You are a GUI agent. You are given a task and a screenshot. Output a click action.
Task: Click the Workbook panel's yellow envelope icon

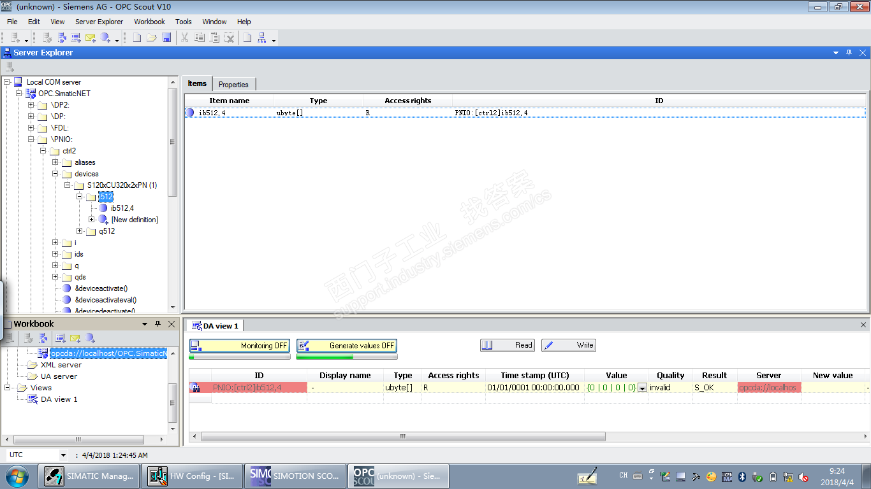[75, 338]
